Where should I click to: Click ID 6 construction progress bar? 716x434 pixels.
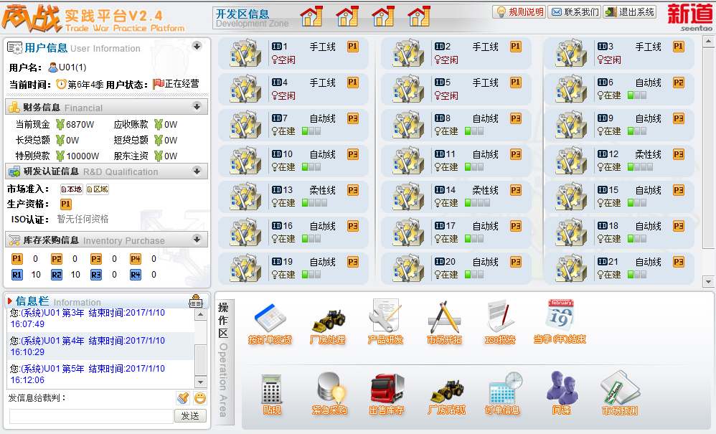(637, 95)
